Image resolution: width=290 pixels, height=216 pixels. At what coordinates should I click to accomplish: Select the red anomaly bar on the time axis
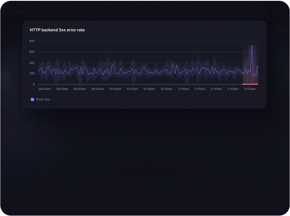click(250, 84)
